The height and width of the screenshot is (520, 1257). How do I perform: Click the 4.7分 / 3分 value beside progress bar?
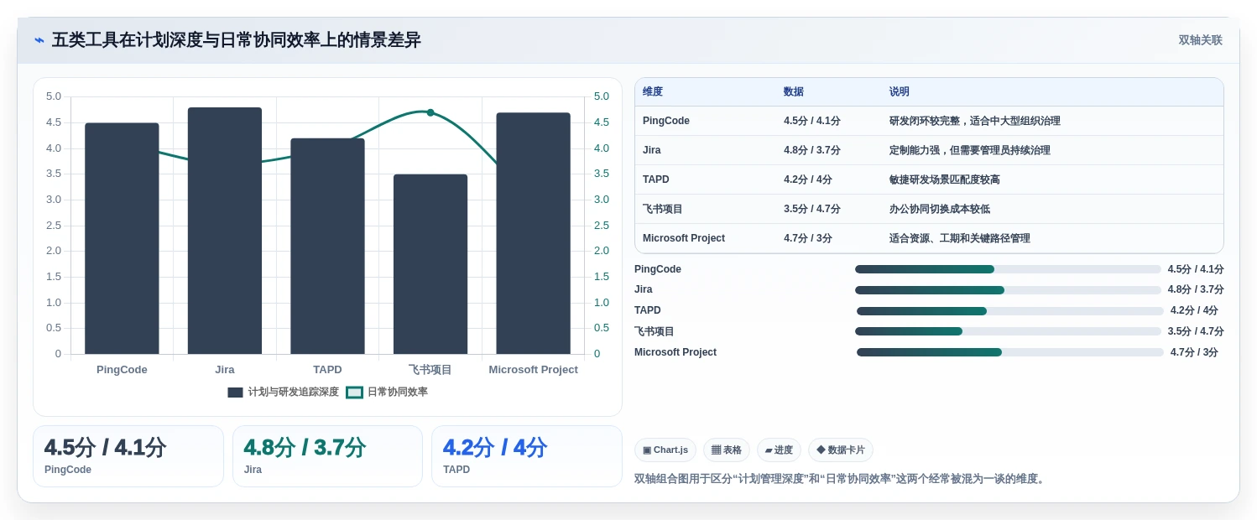[1194, 352]
